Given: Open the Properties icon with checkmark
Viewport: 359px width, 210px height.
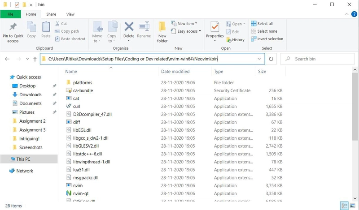Looking at the screenshot, I should point(215,27).
